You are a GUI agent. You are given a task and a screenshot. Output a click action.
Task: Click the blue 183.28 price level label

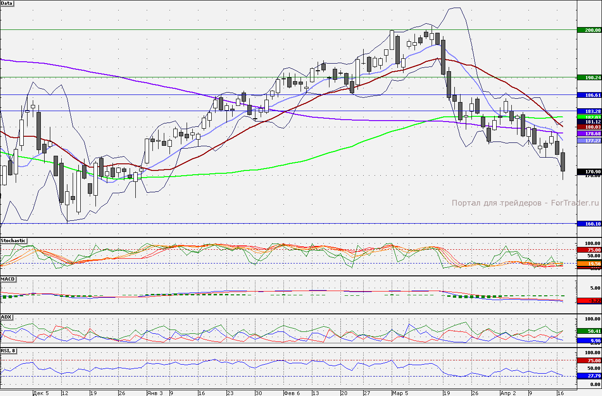click(589, 111)
